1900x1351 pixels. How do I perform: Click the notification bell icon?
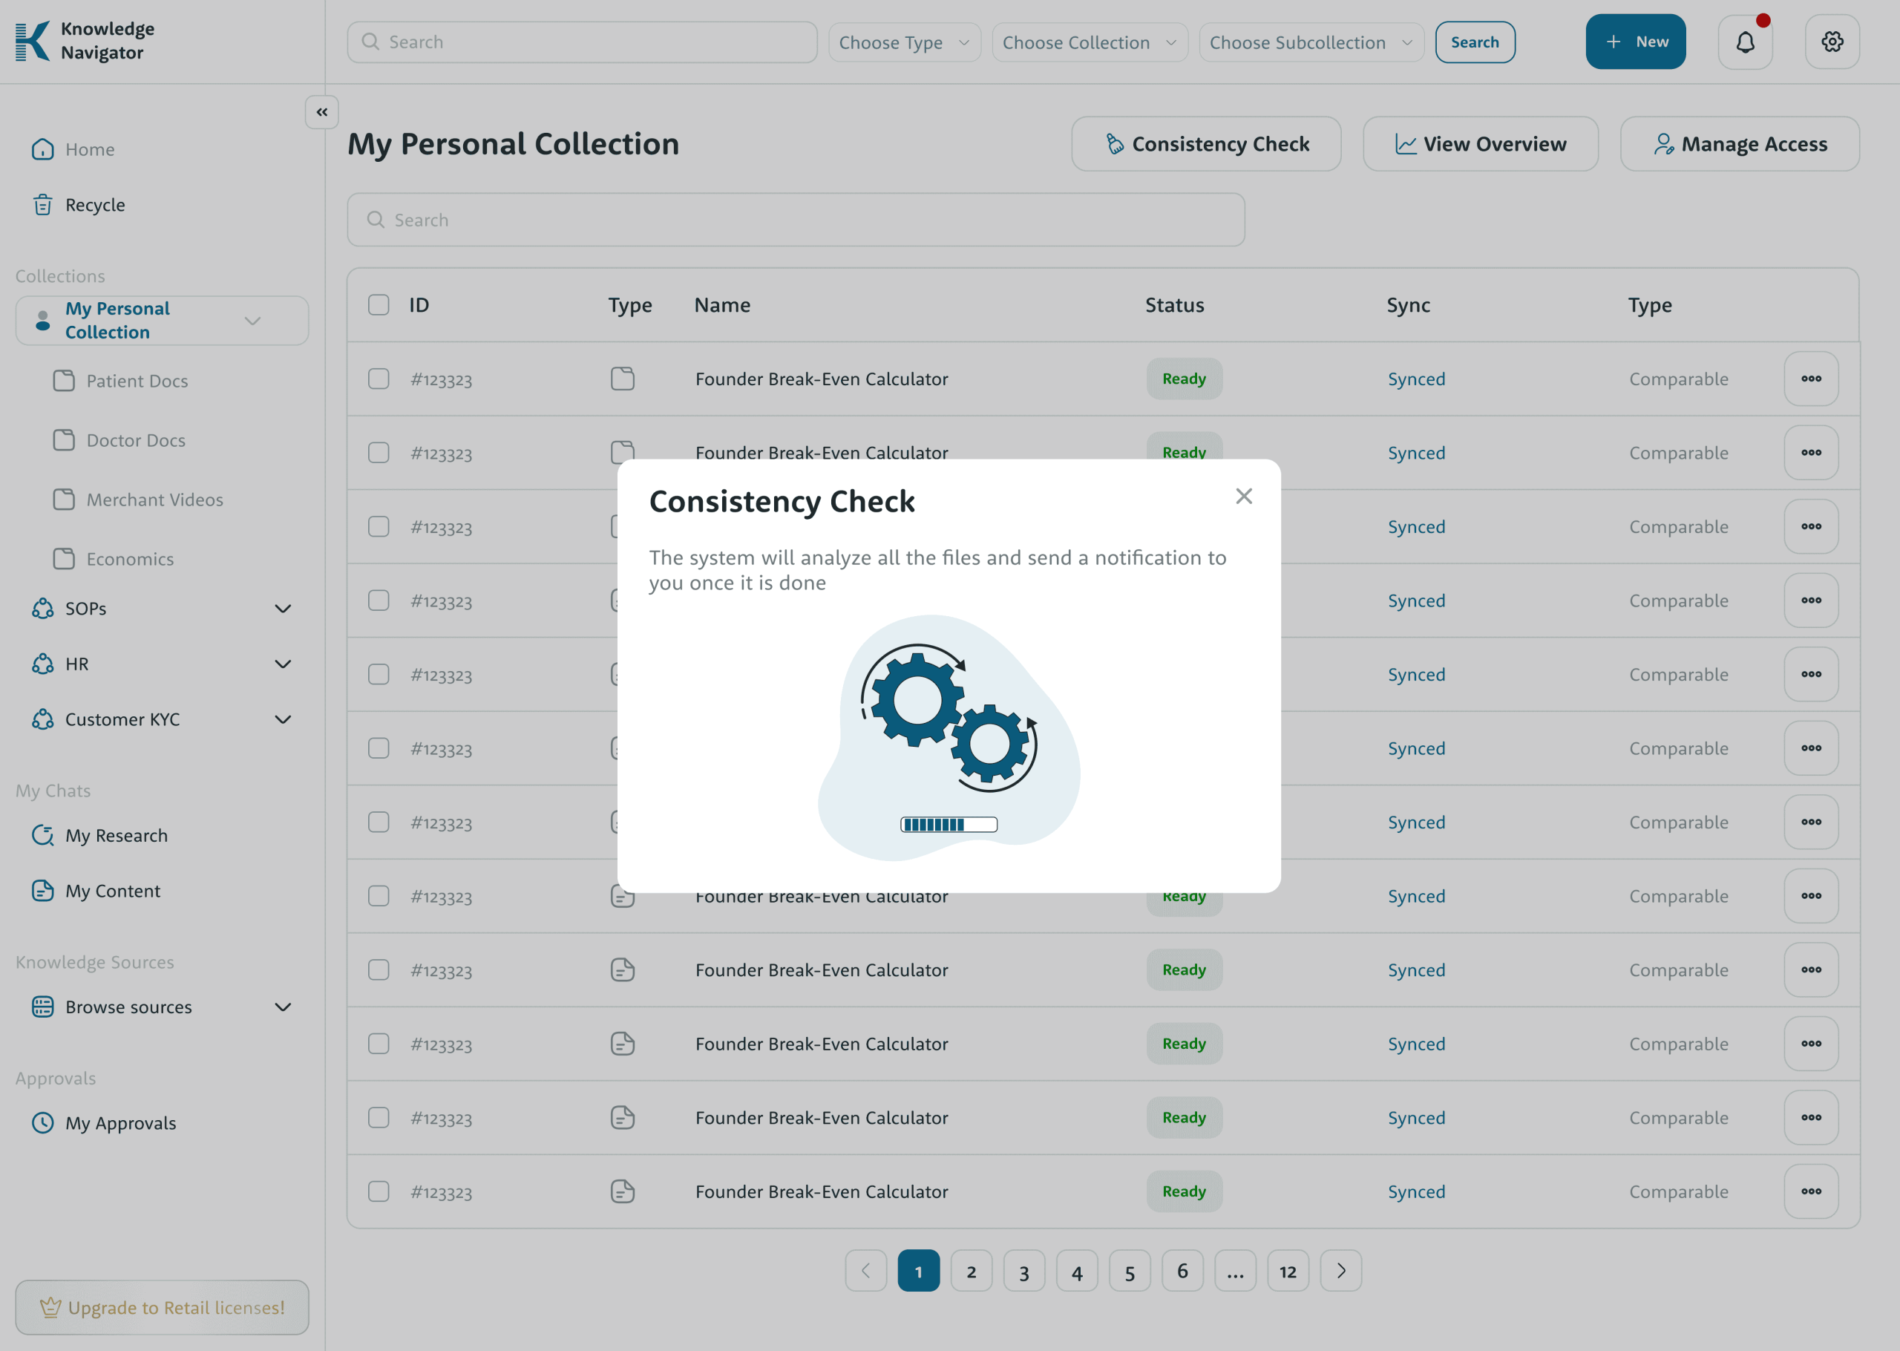click(x=1744, y=42)
